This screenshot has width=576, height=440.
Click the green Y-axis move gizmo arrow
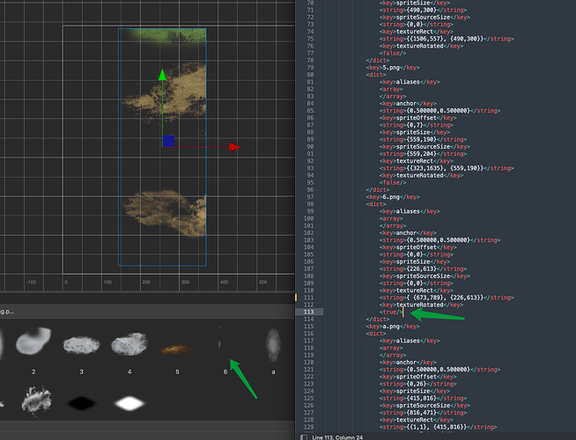point(162,75)
